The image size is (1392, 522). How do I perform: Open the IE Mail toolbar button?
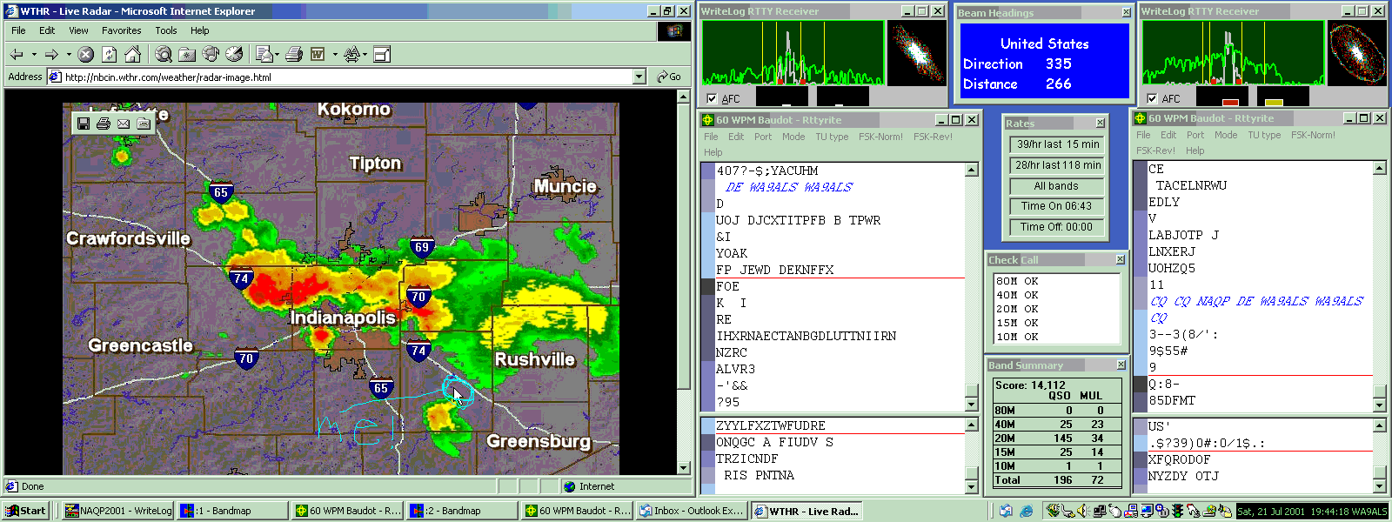264,54
